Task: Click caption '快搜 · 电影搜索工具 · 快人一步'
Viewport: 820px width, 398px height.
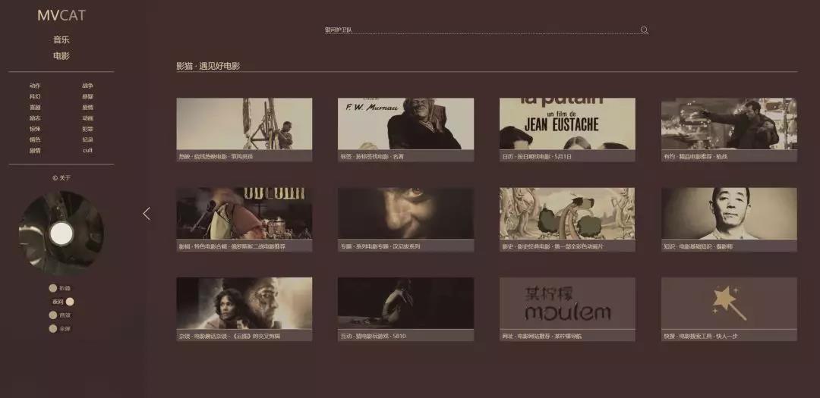Action: click(700, 336)
